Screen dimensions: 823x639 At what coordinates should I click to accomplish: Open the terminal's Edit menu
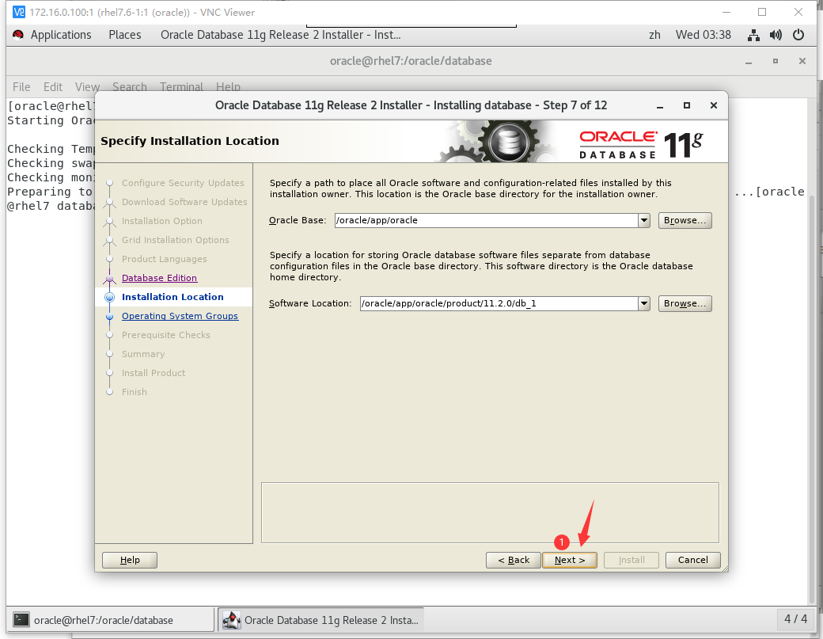coord(53,87)
